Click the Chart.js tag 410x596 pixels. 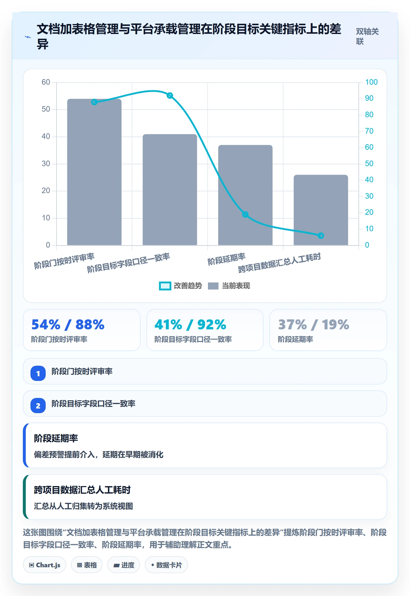(x=45, y=565)
